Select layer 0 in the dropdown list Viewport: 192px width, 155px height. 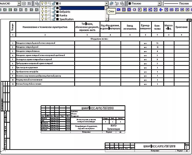click(73, 8)
